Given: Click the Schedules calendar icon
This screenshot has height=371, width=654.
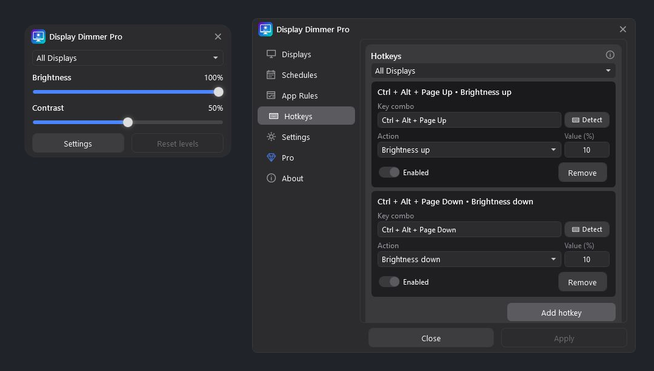Looking at the screenshot, I should tap(271, 75).
